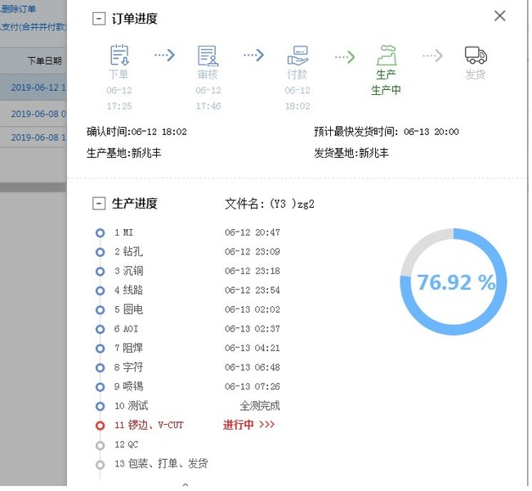This screenshot has width=532, height=491.
Task: Collapse the 生产进度 section
Action: click(x=100, y=204)
